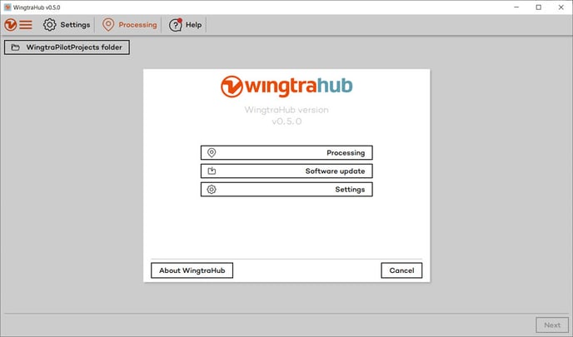Image resolution: width=573 pixels, height=337 pixels.
Task: Open the Help toolbar tab label
Action: click(x=194, y=25)
